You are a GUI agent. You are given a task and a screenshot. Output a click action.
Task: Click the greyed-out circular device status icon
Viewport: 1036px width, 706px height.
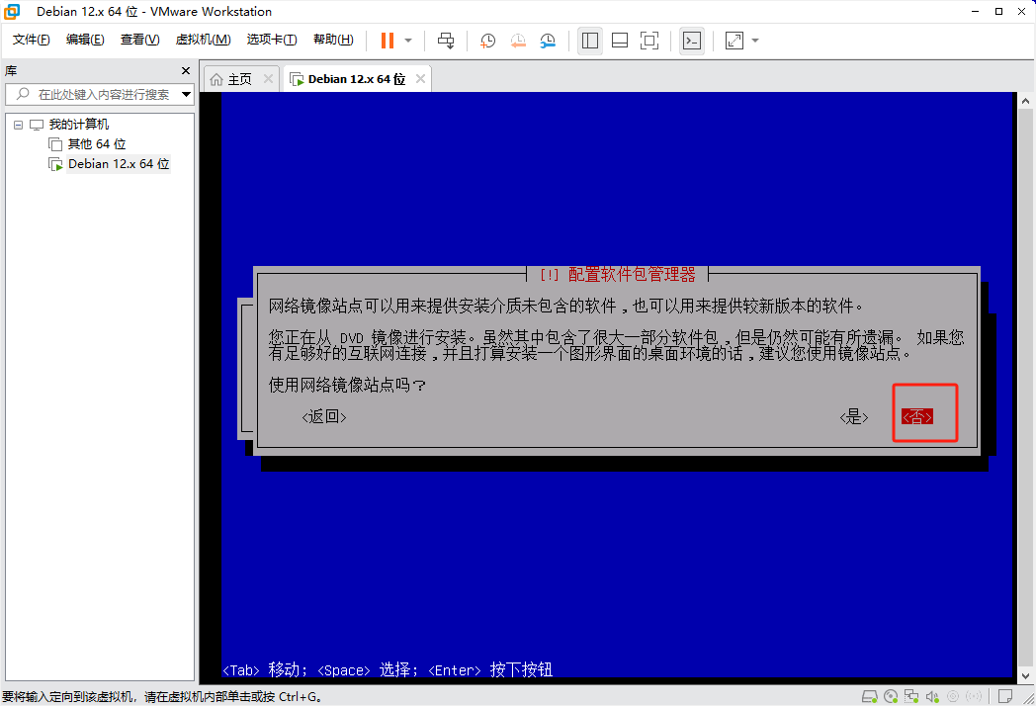pos(953,696)
